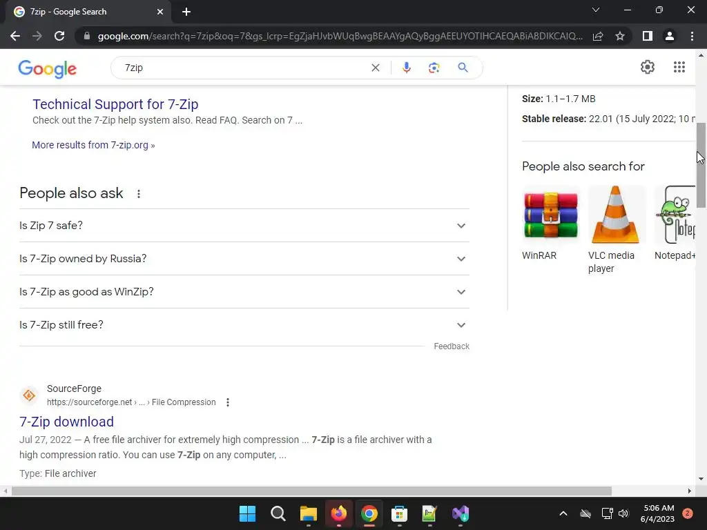This screenshot has height=530, width=707.
Task: Click the Chrome taskbar icon
Action: pos(369,513)
